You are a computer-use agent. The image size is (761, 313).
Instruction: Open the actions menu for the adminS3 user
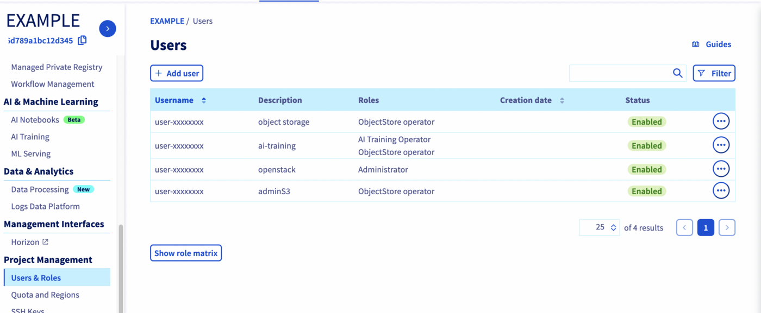coord(721,190)
